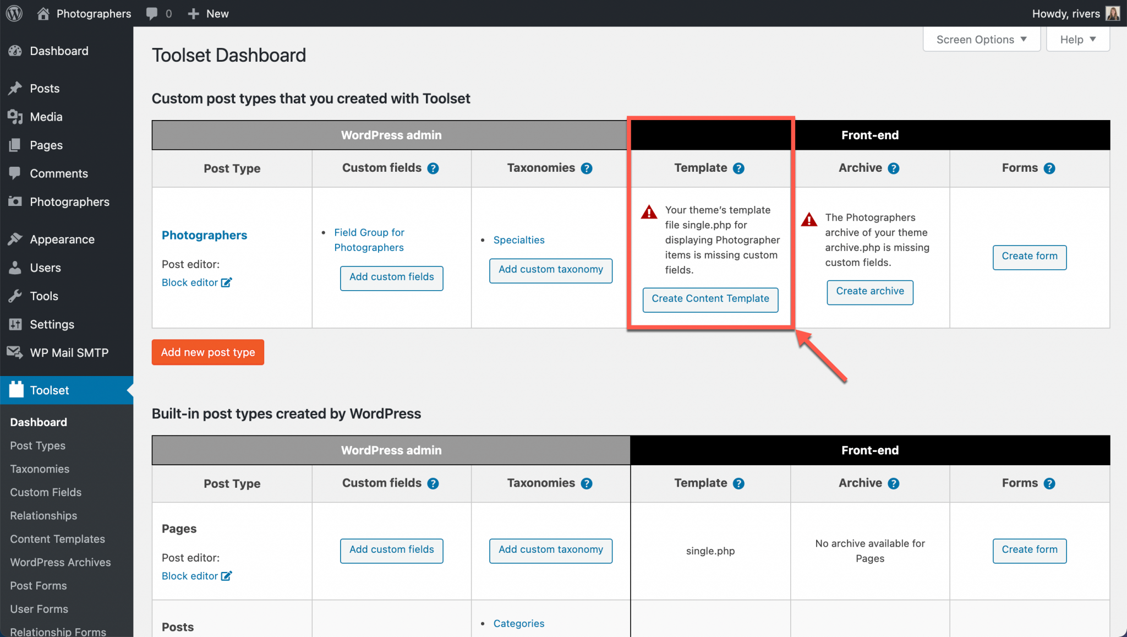
Task: Open Field Group for Photographers link
Action: point(369,240)
